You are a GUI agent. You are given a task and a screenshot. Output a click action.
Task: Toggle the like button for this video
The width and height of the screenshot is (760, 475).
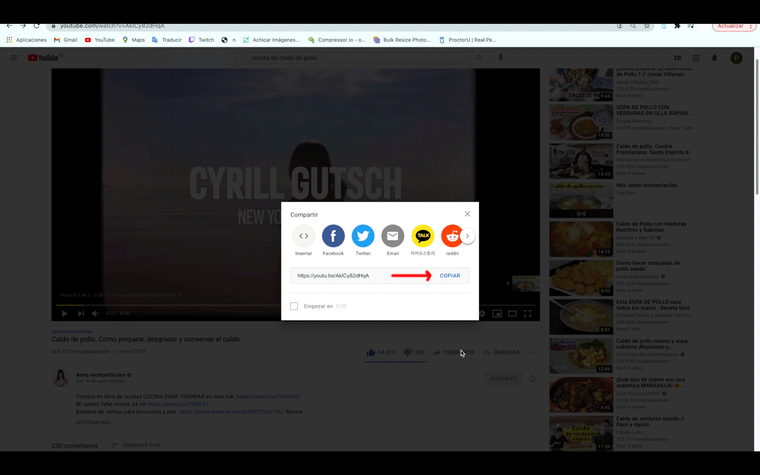pos(371,352)
